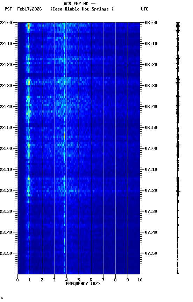Click the 06:20 UTC time label
This screenshot has width=193, height=302.
point(151,65)
